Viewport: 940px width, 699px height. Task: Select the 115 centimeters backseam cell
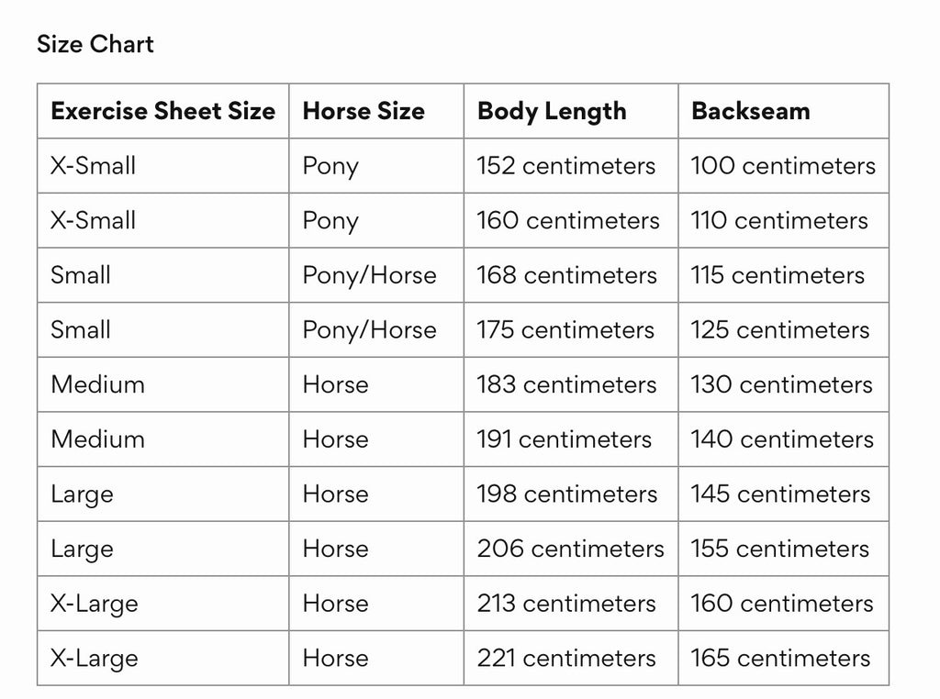(784, 275)
